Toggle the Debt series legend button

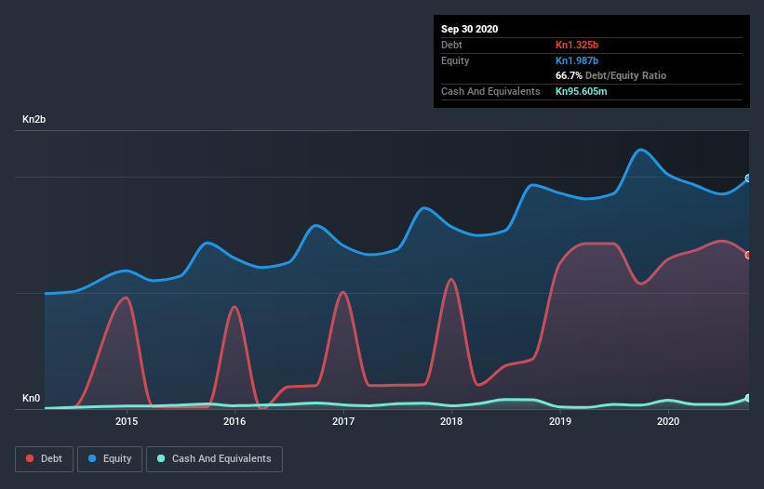pyautogui.click(x=45, y=459)
